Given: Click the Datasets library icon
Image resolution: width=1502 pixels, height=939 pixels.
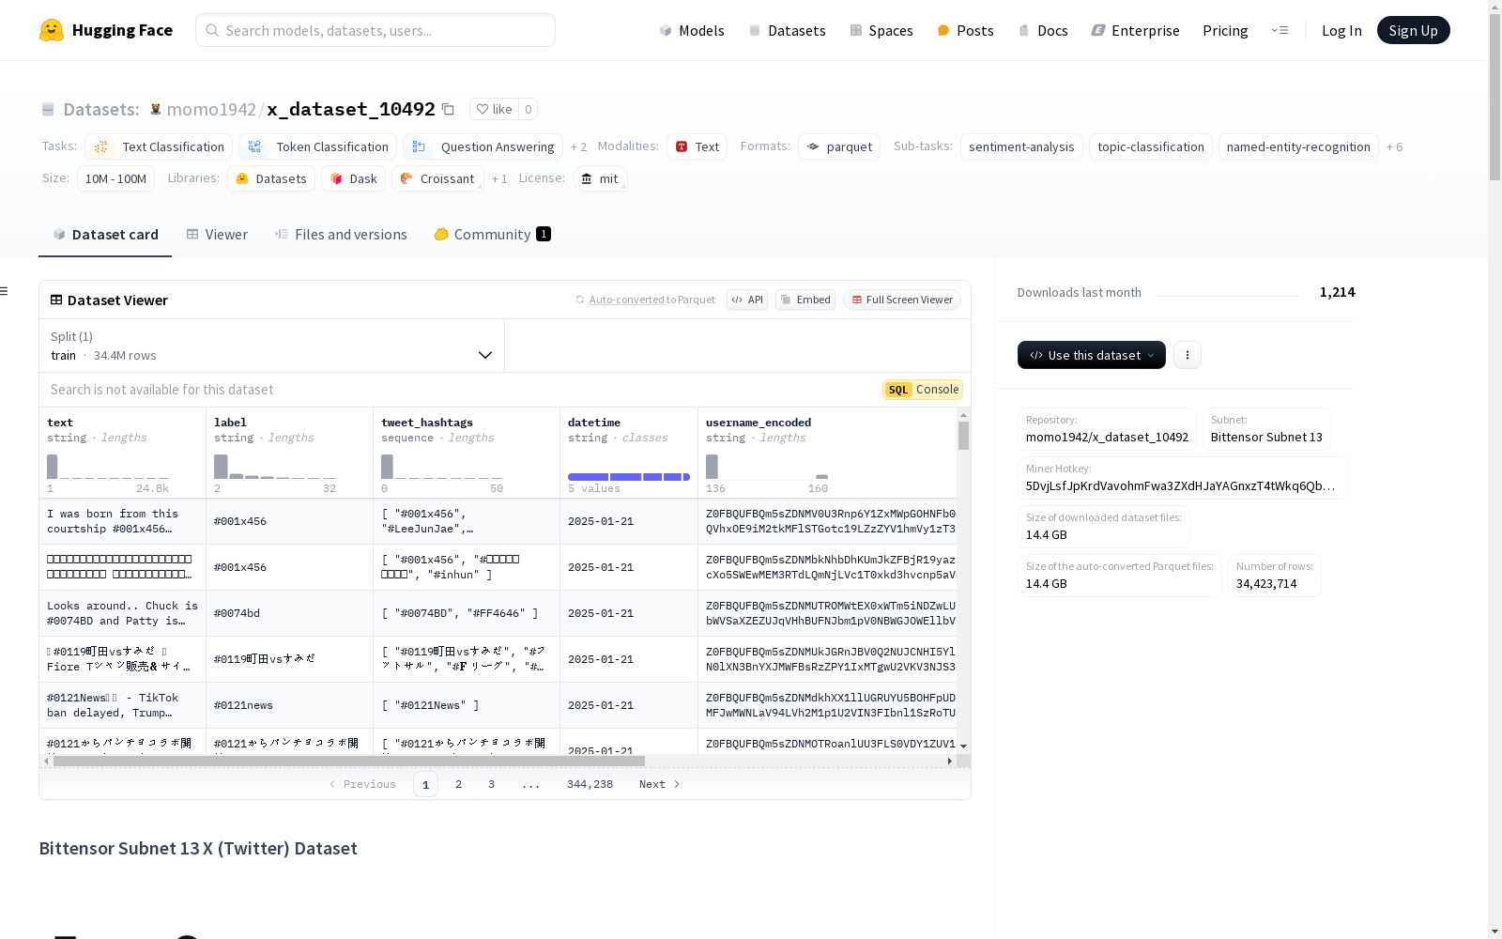Looking at the screenshot, I should (242, 178).
